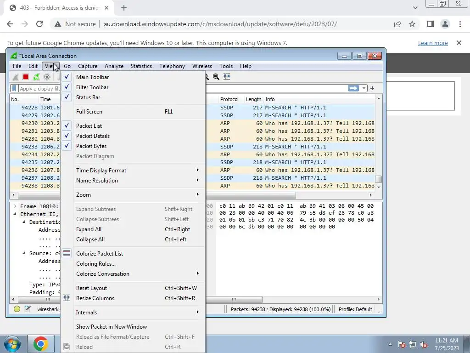Go back in Chrome
470x353 pixels.
(x=10, y=24)
